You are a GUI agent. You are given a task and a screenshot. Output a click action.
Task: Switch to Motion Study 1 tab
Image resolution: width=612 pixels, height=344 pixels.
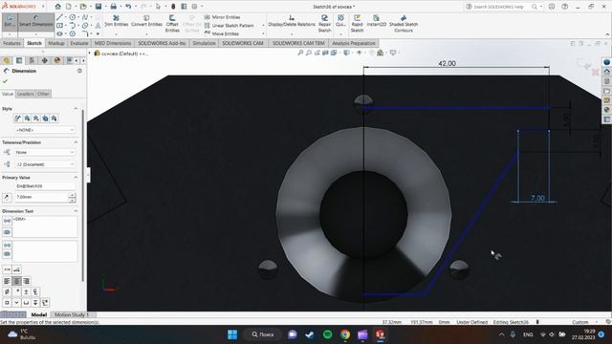(72, 314)
